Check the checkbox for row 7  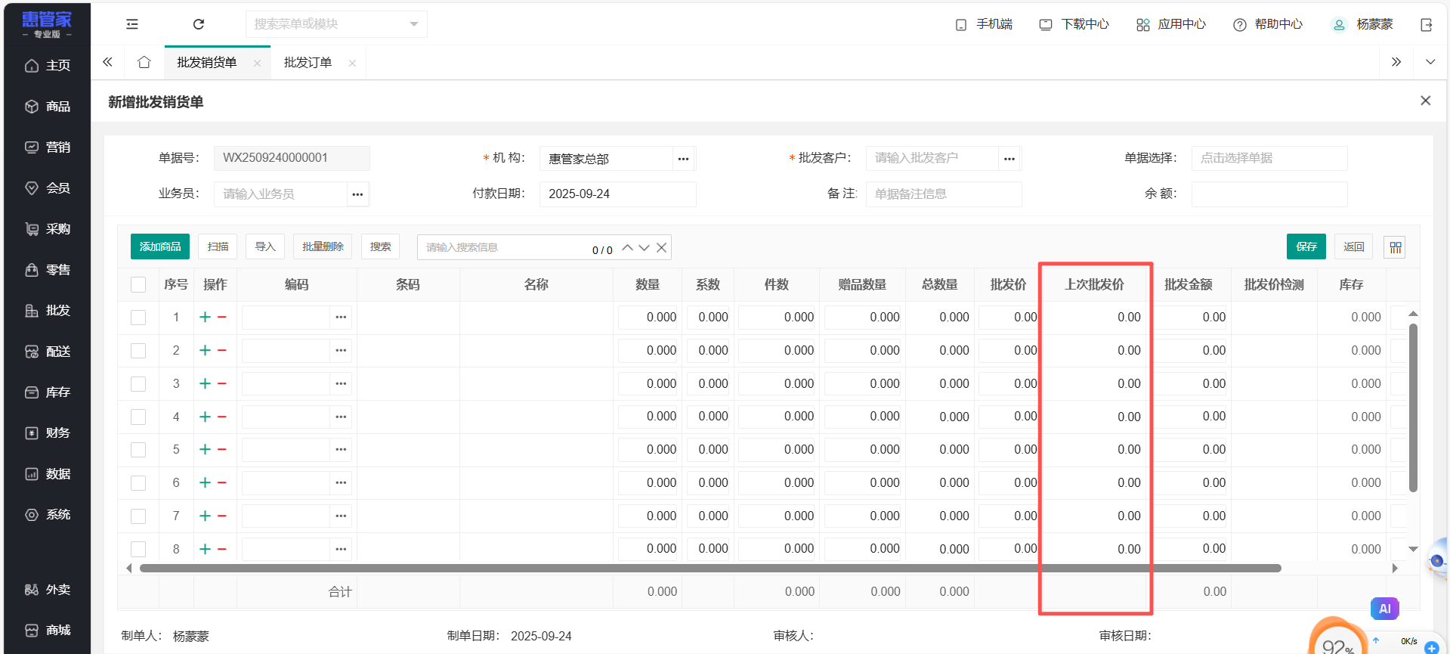pyautogui.click(x=138, y=516)
